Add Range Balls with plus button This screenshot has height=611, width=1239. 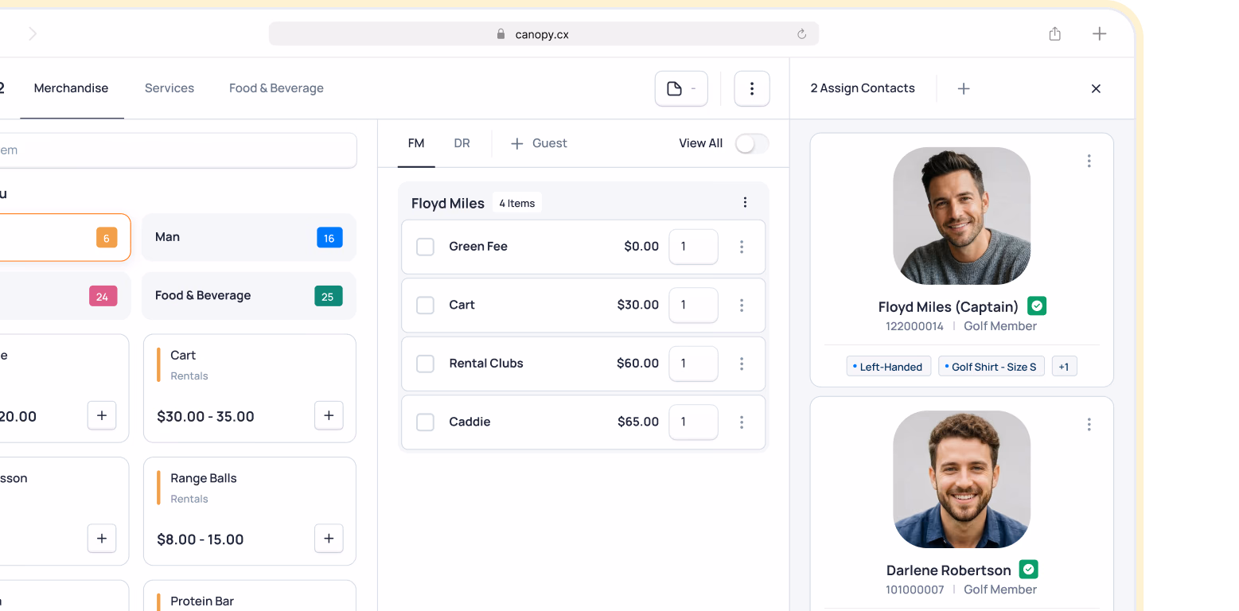329,539
